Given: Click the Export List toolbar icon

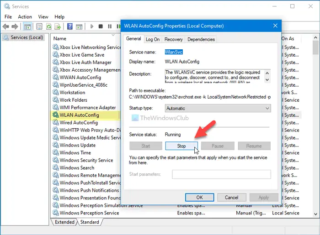Looking at the screenshot, I should (58, 26).
